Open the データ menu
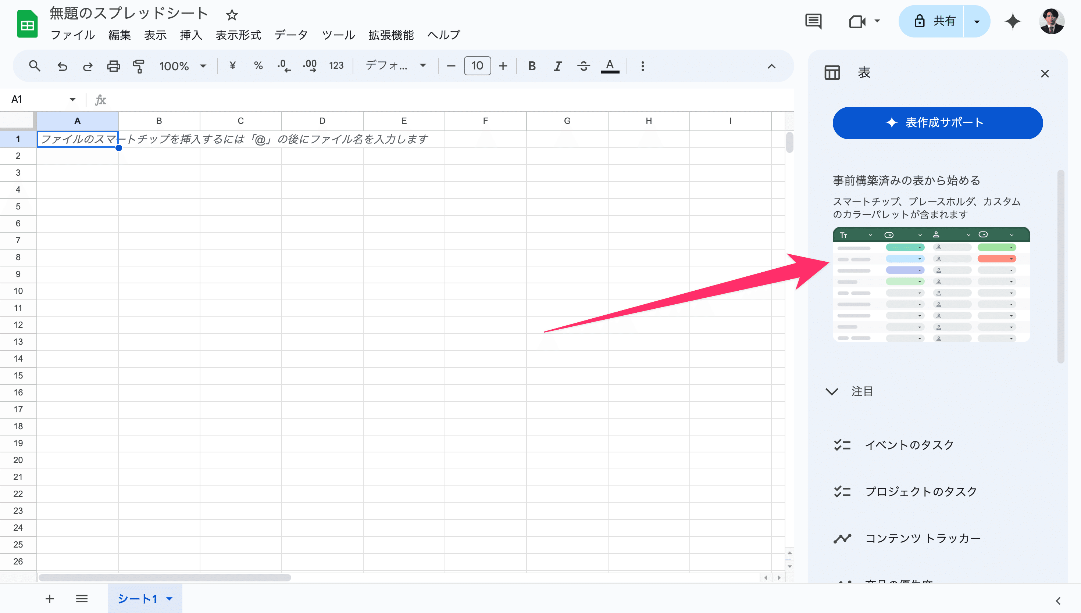 291,35
